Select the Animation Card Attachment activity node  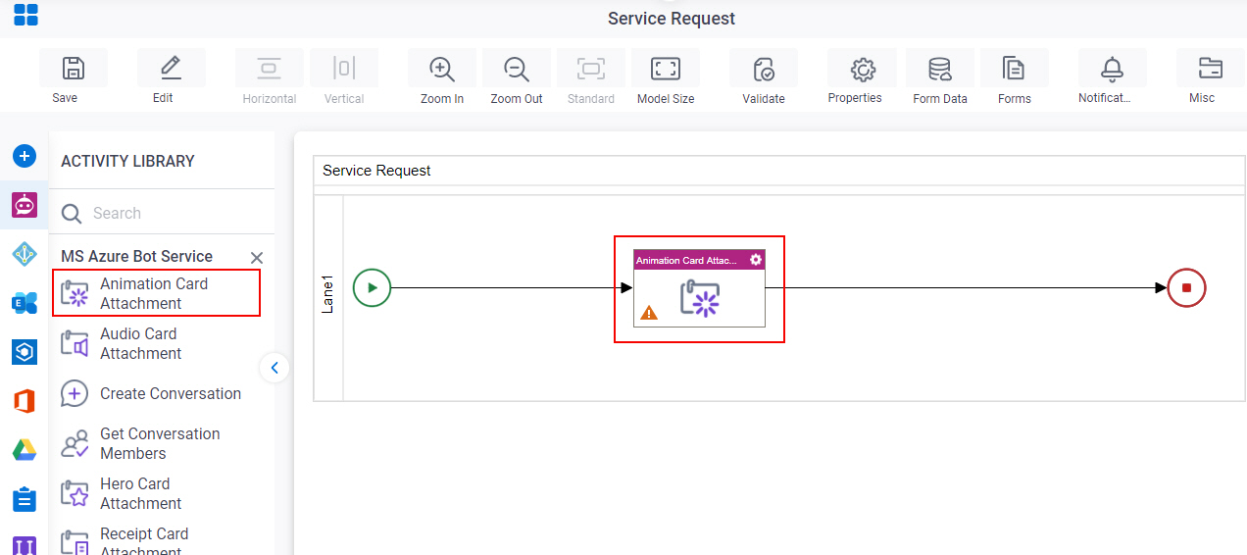point(699,288)
